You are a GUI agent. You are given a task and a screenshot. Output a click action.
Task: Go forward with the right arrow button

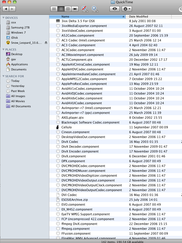[x=12, y=9]
